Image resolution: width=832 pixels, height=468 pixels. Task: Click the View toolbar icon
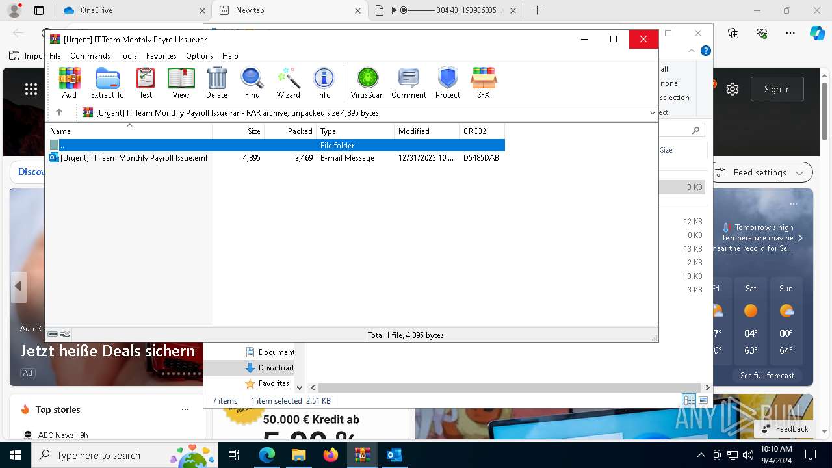181,83
